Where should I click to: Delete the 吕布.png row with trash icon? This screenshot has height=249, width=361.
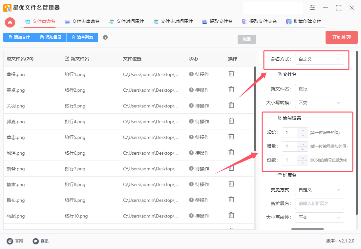(231, 199)
